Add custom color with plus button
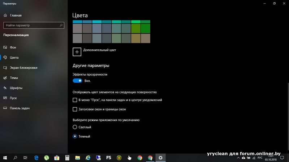 coord(77,52)
